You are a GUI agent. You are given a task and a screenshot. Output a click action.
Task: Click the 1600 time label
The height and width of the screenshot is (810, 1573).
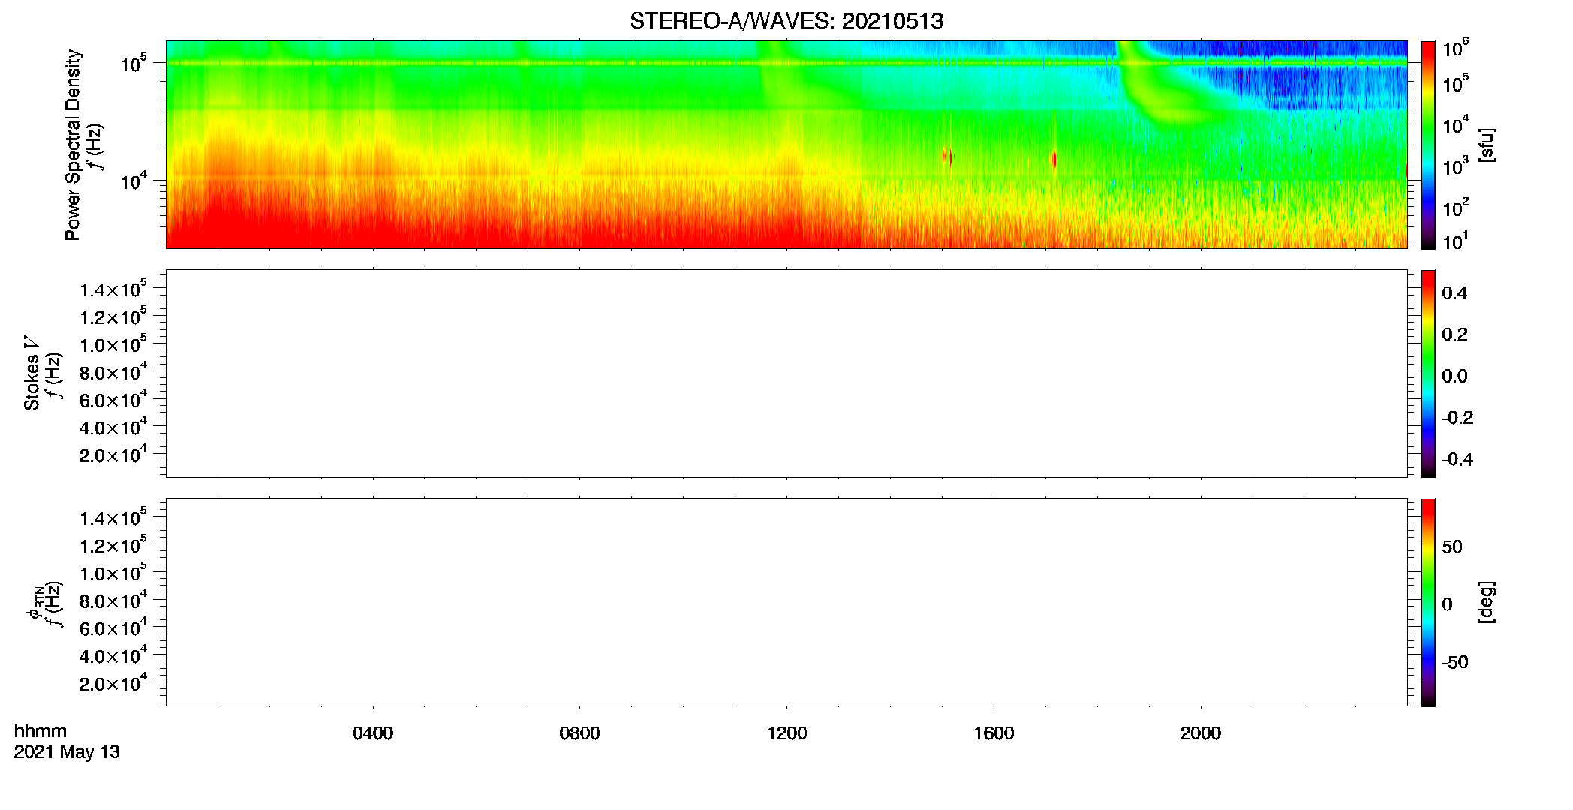point(994,733)
